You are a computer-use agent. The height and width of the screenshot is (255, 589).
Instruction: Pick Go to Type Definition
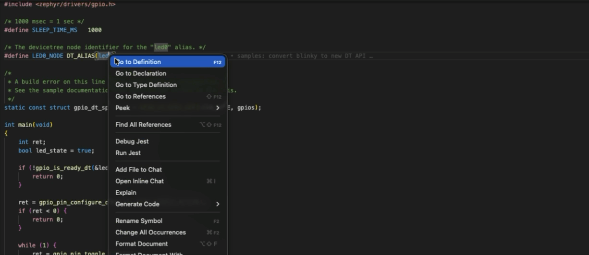click(168, 85)
